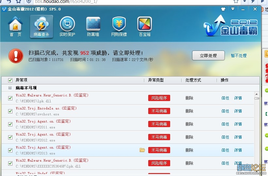Click scroll-up arrow of threat list

click(257, 94)
